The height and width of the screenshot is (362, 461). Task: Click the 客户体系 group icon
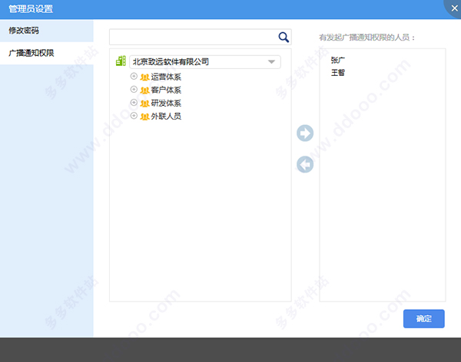pyautogui.click(x=144, y=90)
